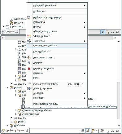The height and width of the screenshot is (134, 122).
Task: Click the Show Source in Editor icon
Action: point(29,84)
